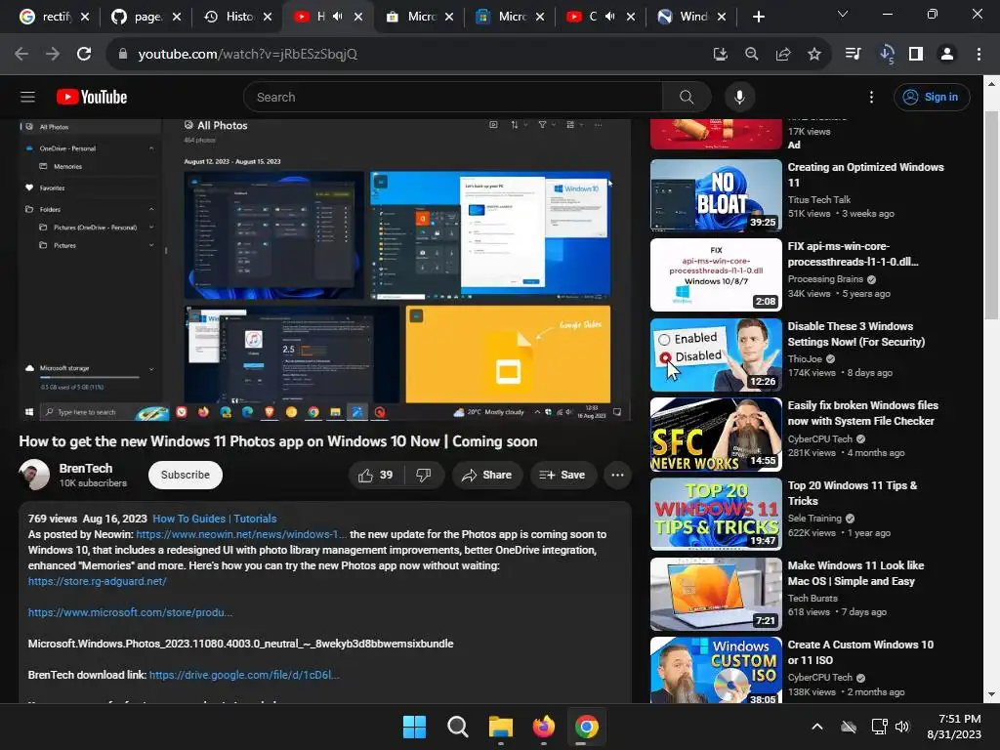The height and width of the screenshot is (750, 1000).
Task: Open Creating an Optimized Windows 11 thumbnail
Action: pyautogui.click(x=716, y=195)
